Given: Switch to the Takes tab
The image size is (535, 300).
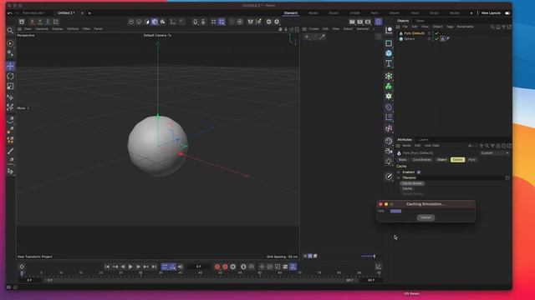Looking at the screenshot, I should [x=420, y=21].
